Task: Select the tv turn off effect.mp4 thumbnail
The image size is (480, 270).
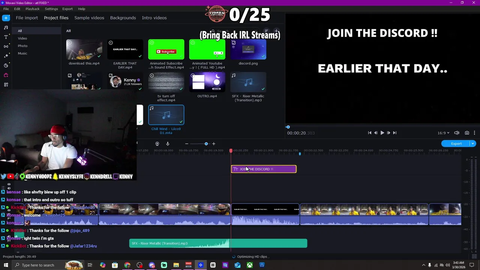Action: click(x=166, y=82)
